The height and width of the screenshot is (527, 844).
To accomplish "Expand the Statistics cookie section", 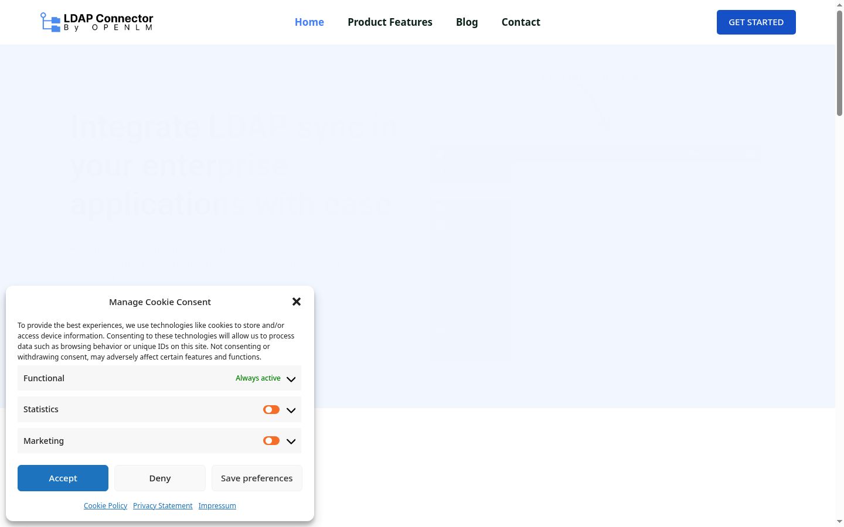I will click(x=291, y=410).
